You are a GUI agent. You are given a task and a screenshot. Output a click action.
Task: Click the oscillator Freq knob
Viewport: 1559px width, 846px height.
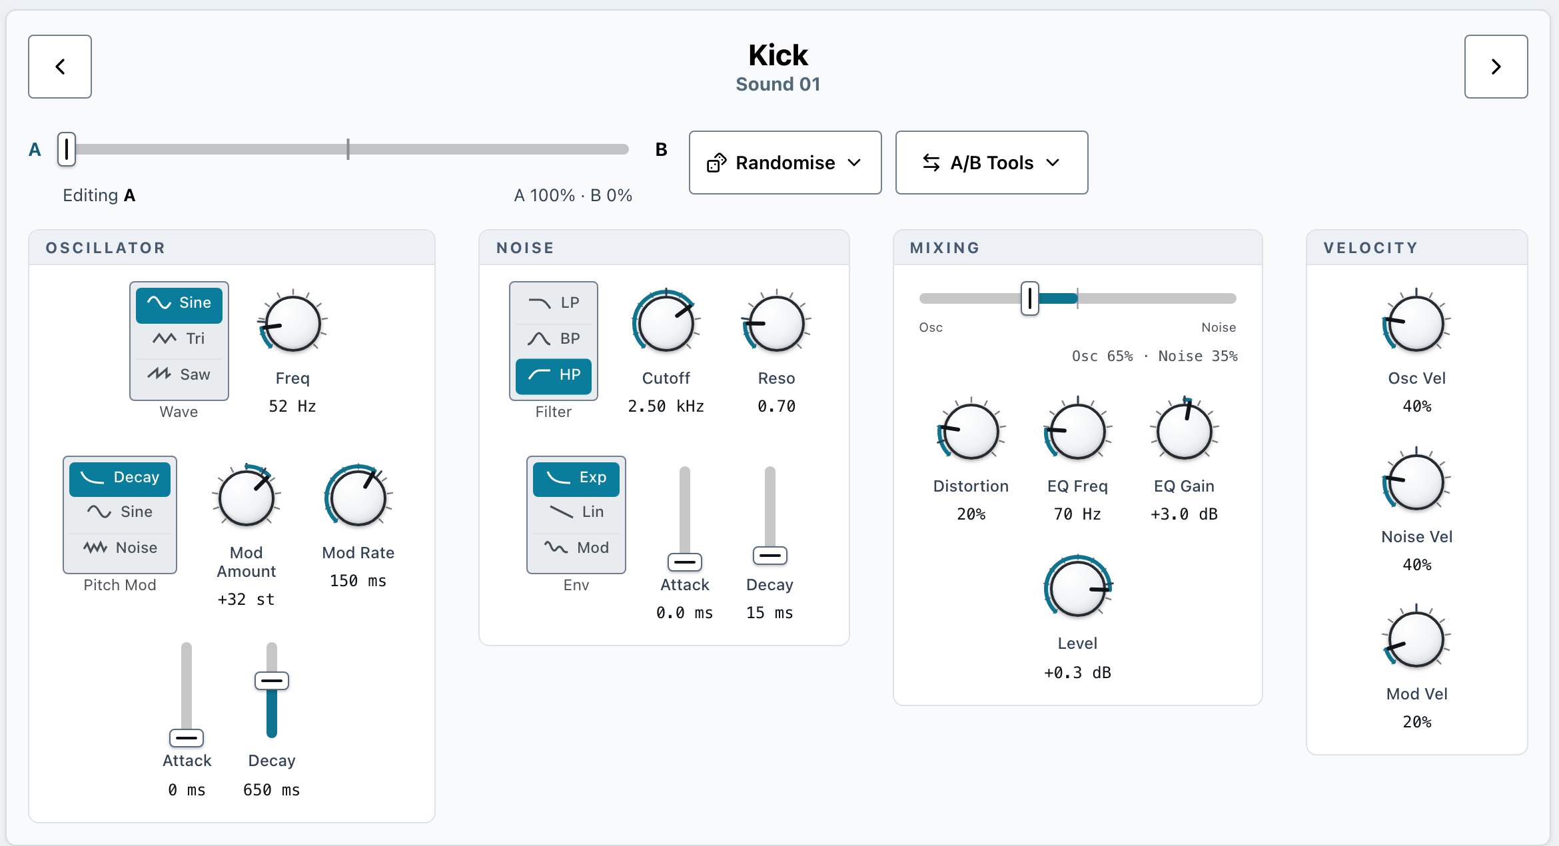click(x=292, y=324)
